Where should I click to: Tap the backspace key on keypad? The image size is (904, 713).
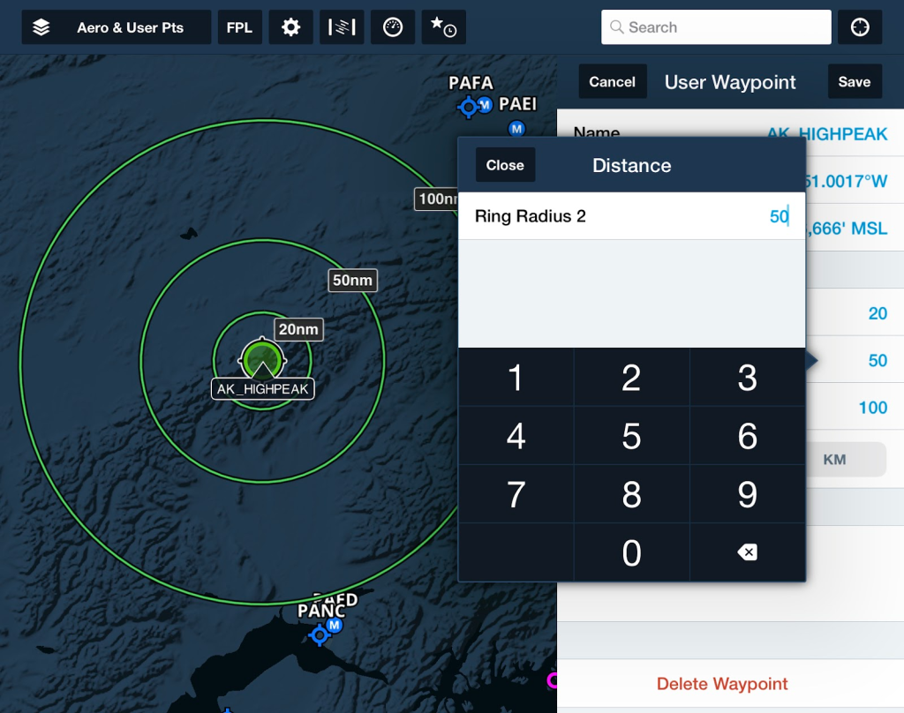point(747,552)
